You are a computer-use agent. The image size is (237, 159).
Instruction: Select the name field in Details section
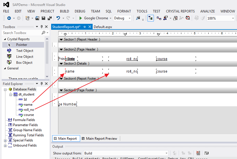click(84, 71)
